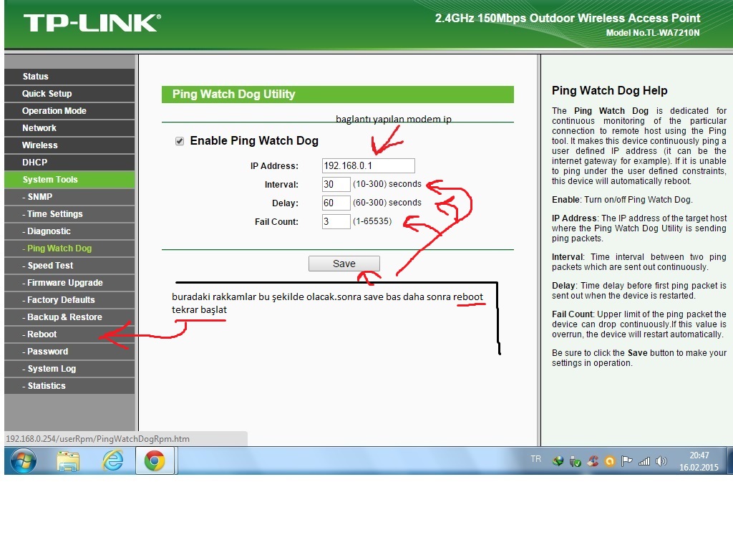Click the volume speaker tray icon
The image size is (733, 550).
tap(661, 461)
